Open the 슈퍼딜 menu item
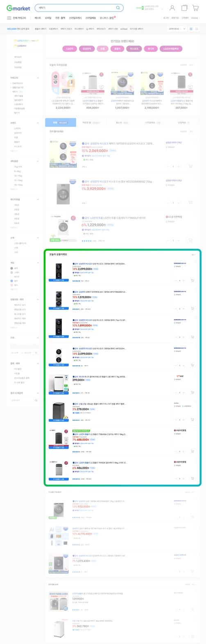 (48, 18)
